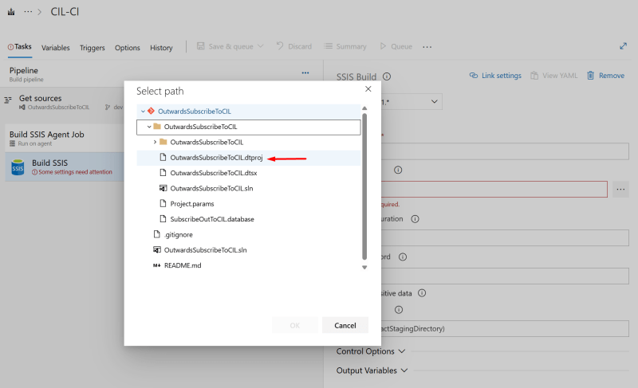This screenshot has height=388, width=638.
Task: Switch to the Tasks tab
Action: click(x=19, y=47)
